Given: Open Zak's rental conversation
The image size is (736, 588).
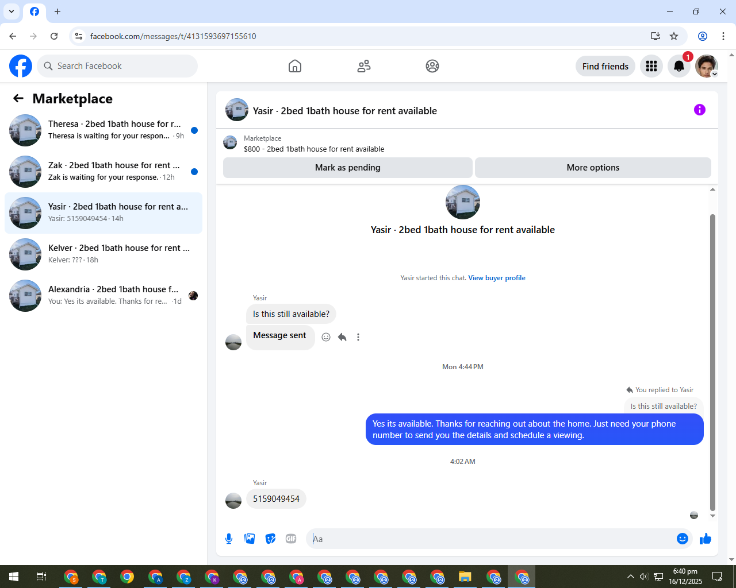Looking at the screenshot, I should [x=103, y=172].
